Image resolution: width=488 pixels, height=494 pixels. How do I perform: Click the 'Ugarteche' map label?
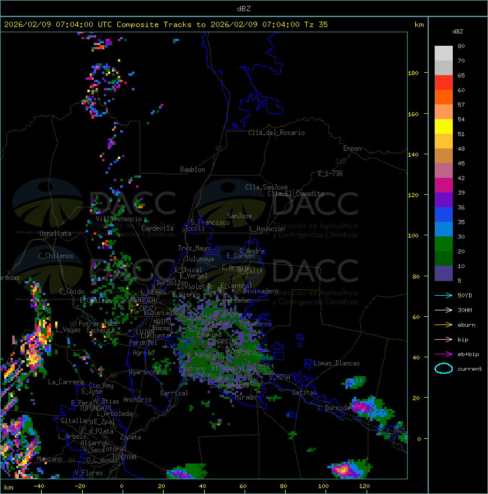click(x=145, y=372)
